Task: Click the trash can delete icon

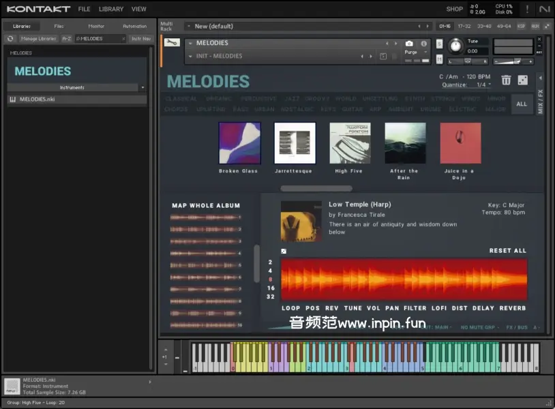Action: (x=506, y=80)
